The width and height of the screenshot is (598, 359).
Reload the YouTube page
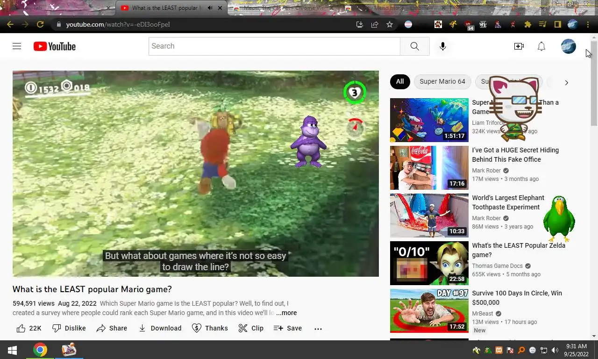click(x=40, y=24)
